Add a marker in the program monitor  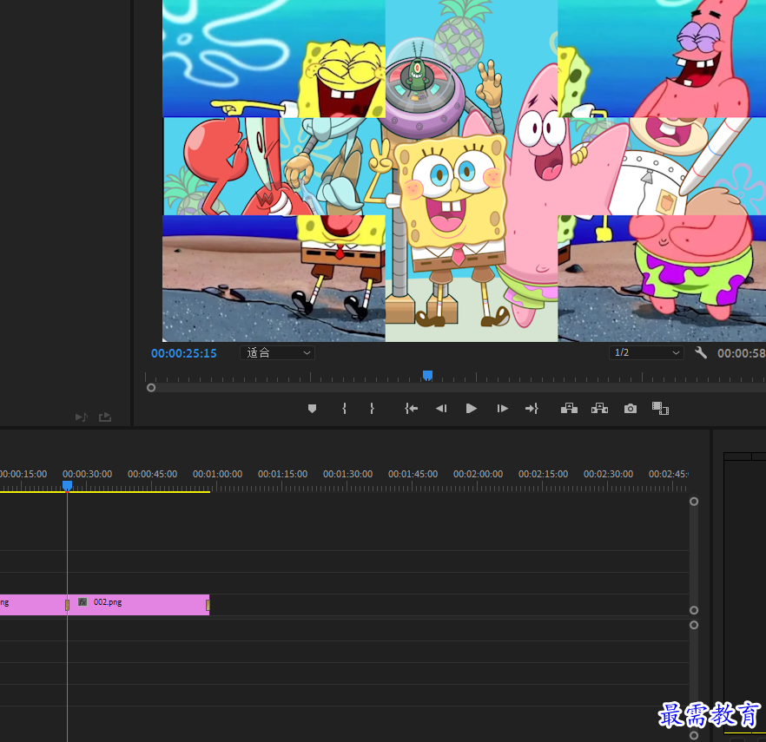tap(312, 409)
